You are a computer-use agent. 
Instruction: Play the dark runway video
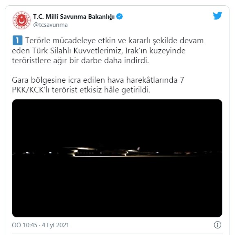117,158
